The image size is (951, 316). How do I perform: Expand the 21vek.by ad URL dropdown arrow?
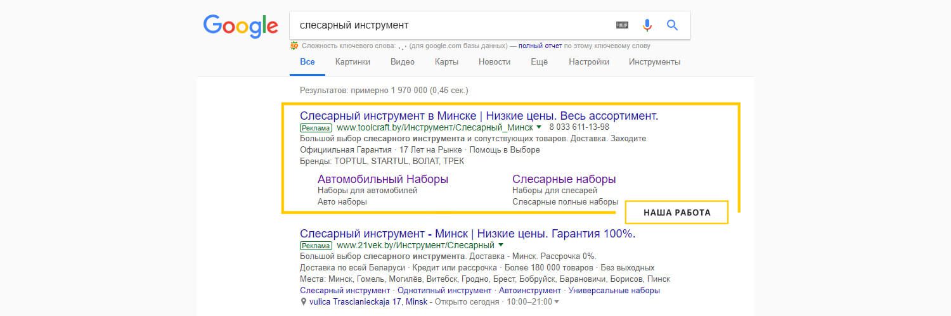pyautogui.click(x=500, y=245)
